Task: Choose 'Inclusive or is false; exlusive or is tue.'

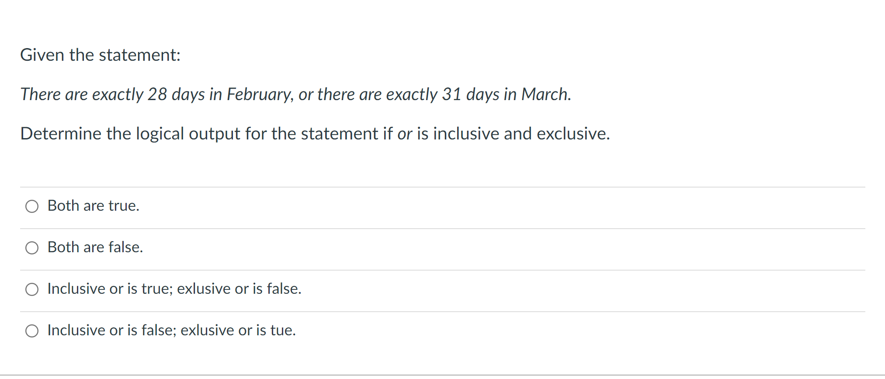Action: coord(31,331)
